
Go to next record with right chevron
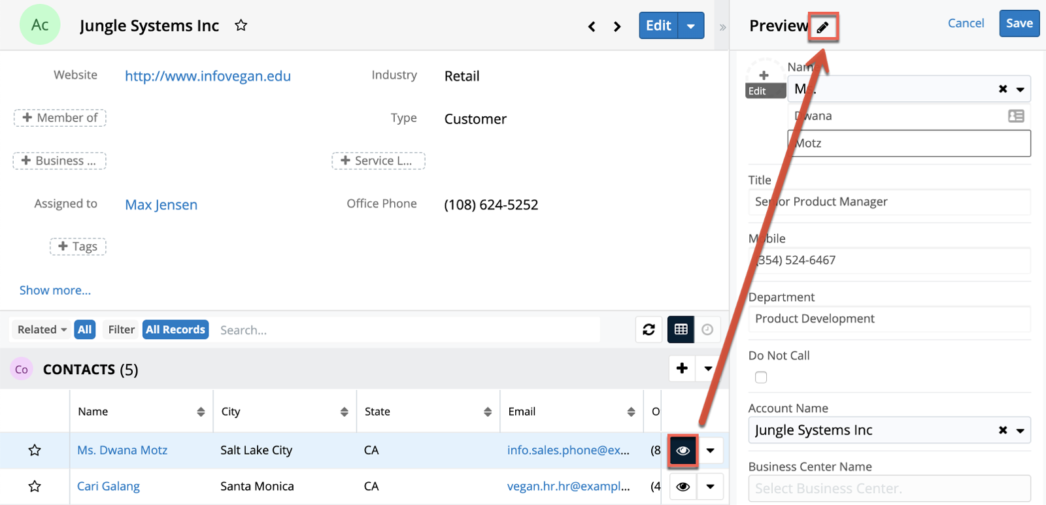(617, 27)
